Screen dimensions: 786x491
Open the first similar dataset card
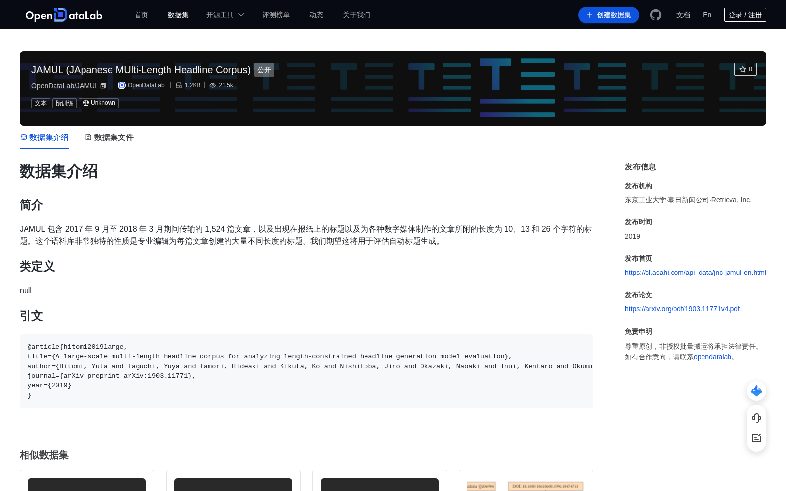click(87, 481)
